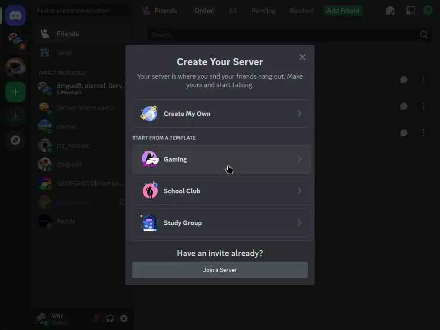This screenshot has width=440, height=330.
Task: Open More options for second friend row
Action: (x=423, y=106)
